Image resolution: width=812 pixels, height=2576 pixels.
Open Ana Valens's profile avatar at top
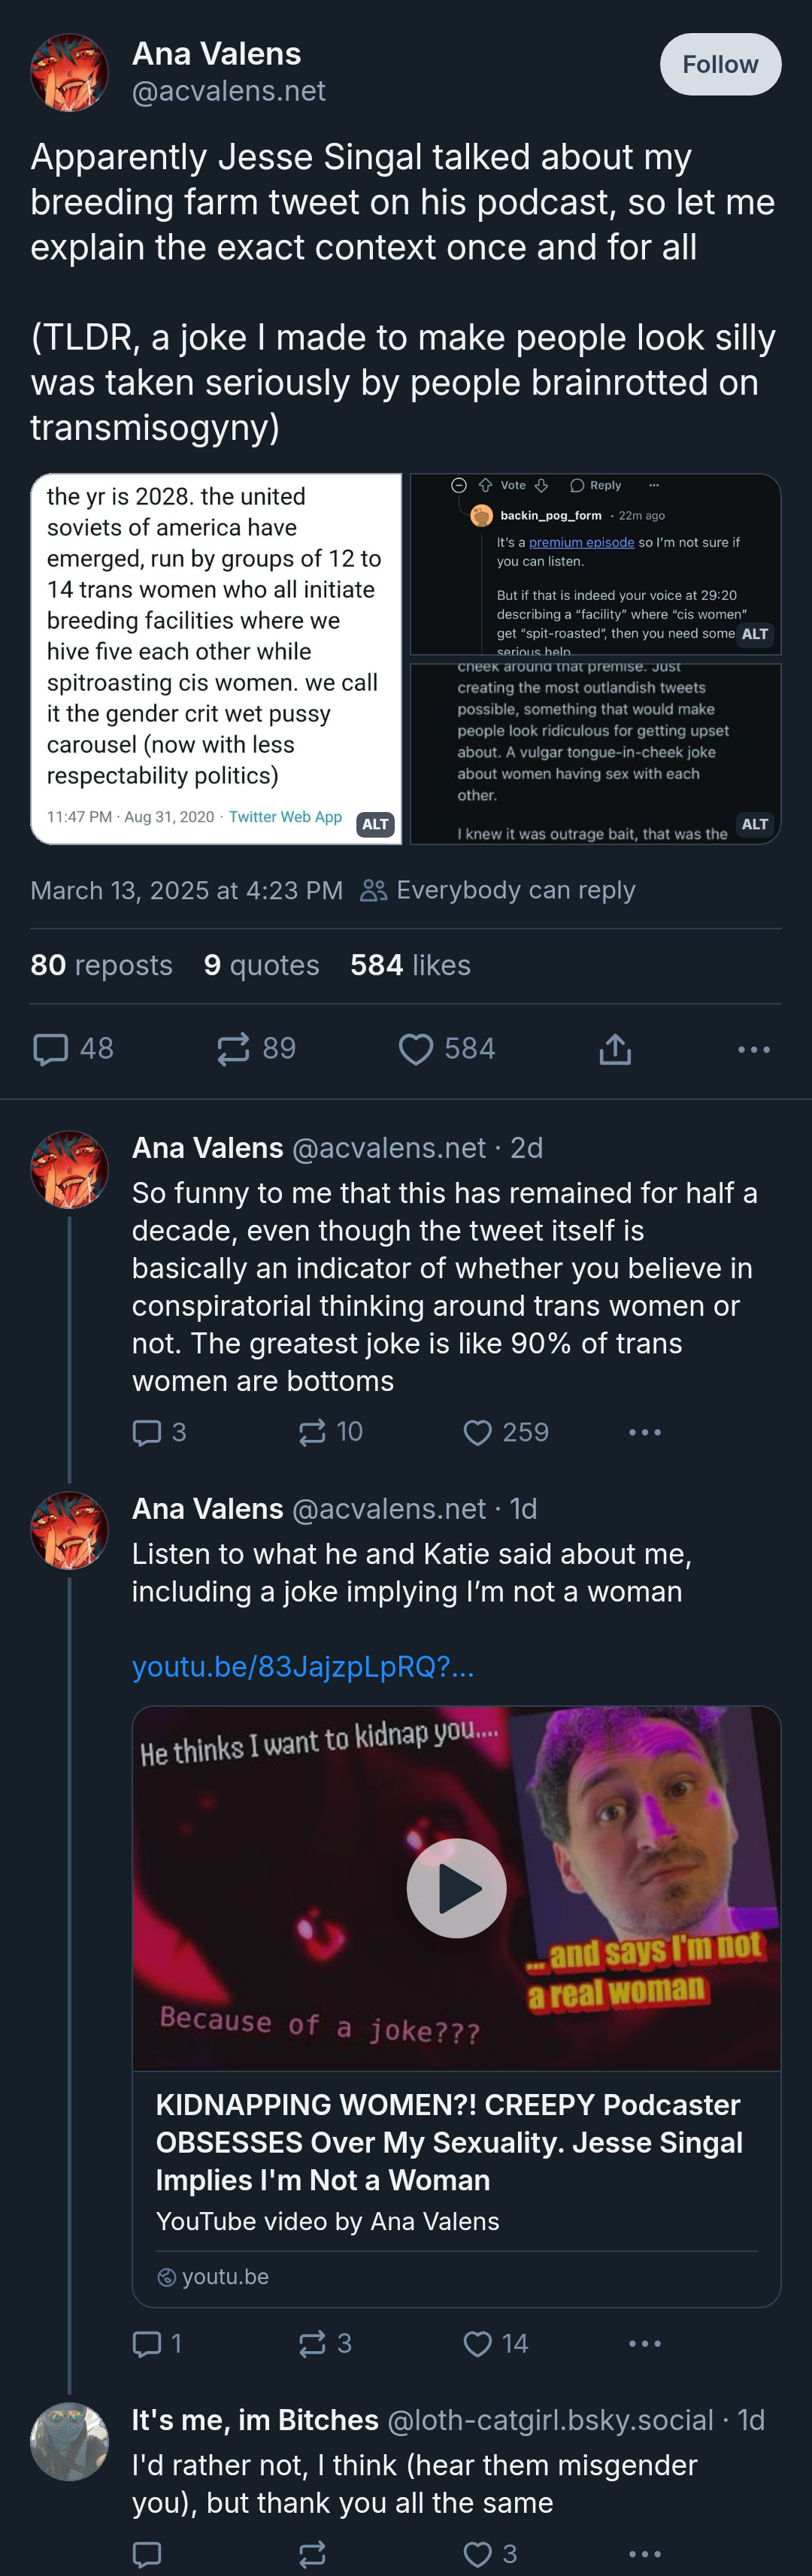69,72
